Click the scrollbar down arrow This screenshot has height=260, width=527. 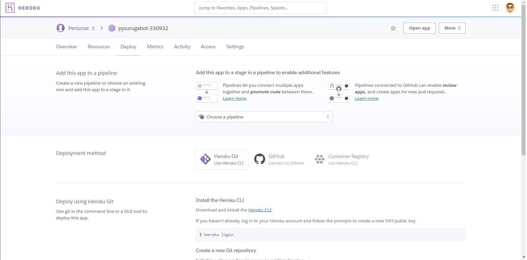point(523,257)
